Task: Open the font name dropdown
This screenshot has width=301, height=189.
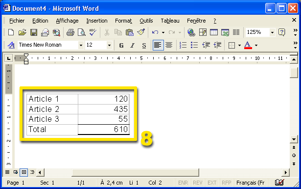Action: (81, 45)
